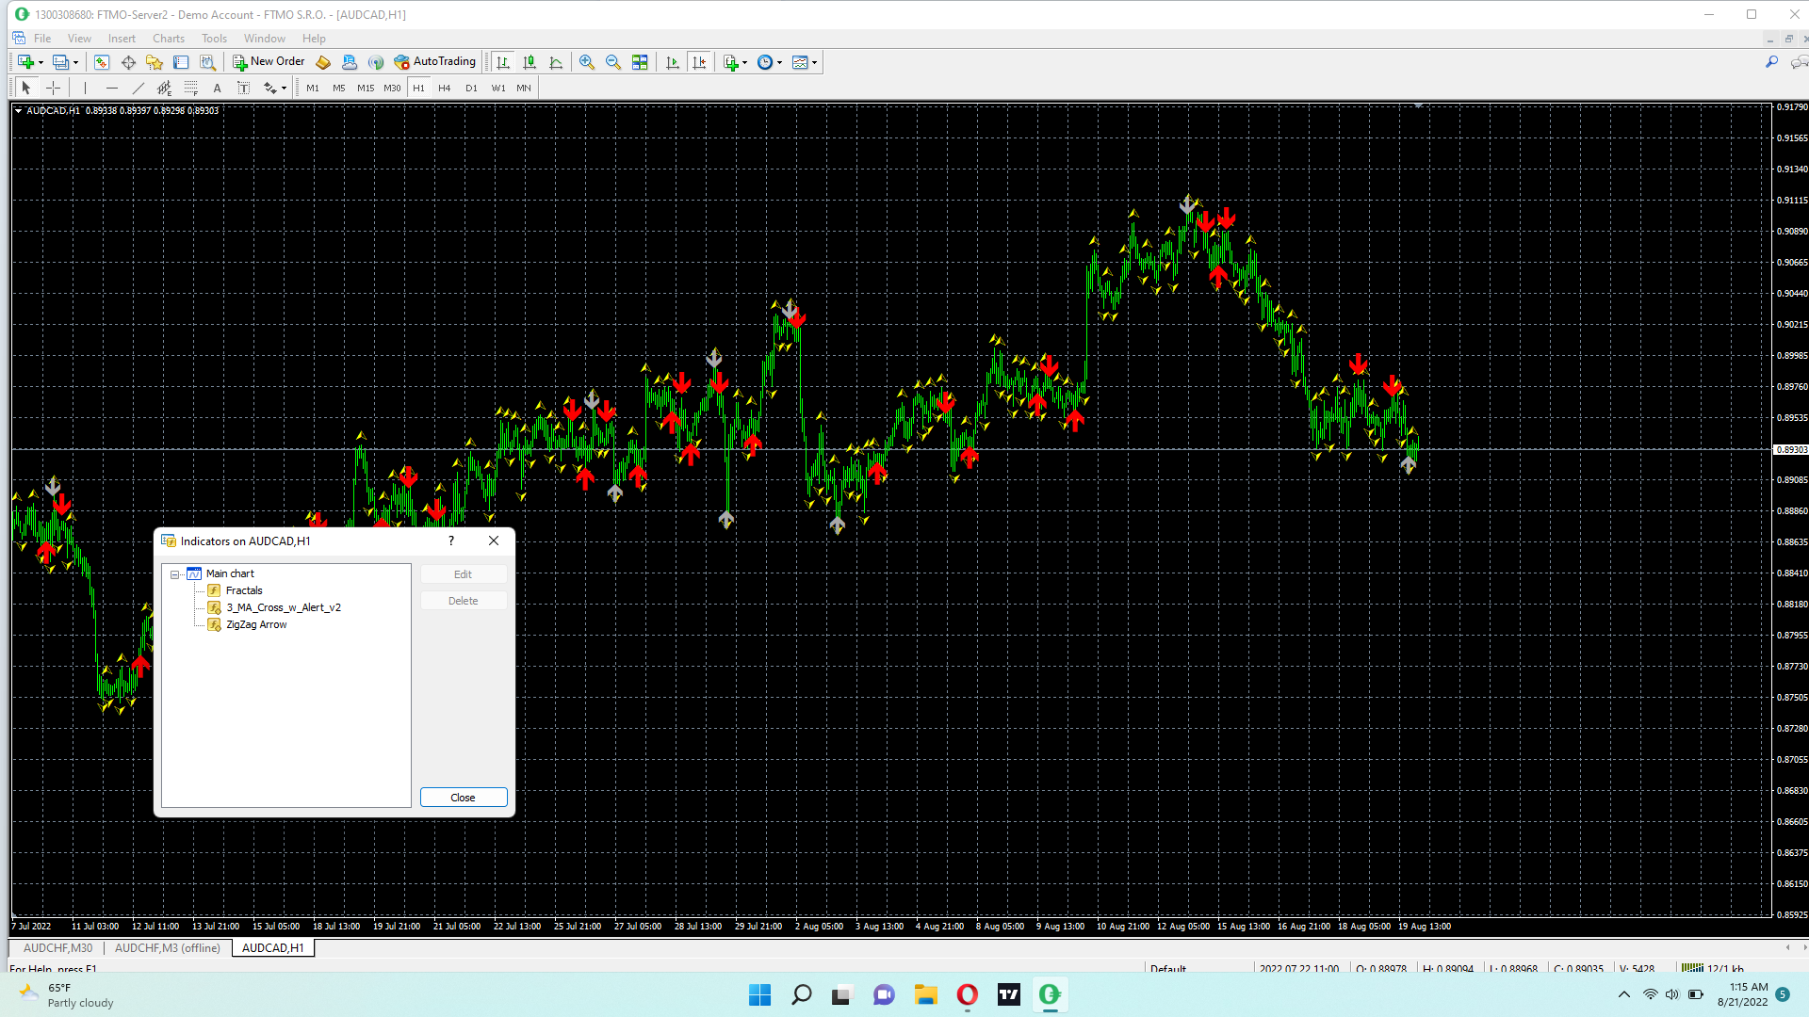The image size is (1809, 1017).
Task: Zoom in on the chart
Action: coord(587,62)
